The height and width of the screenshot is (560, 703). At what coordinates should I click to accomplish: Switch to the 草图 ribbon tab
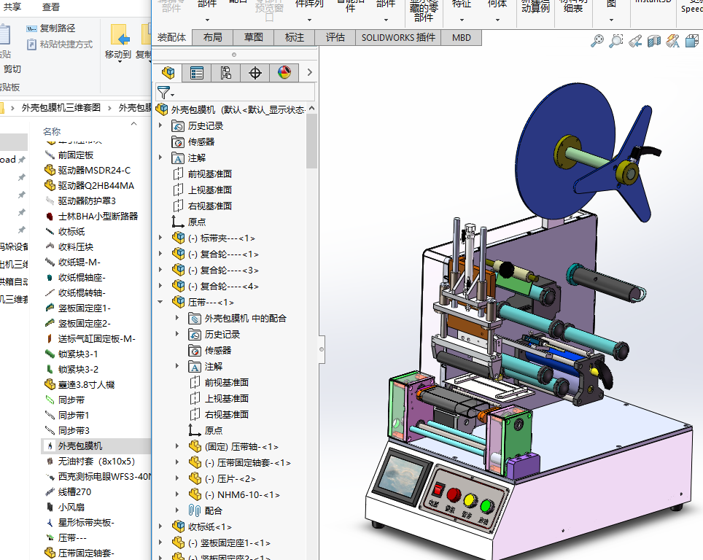[253, 37]
